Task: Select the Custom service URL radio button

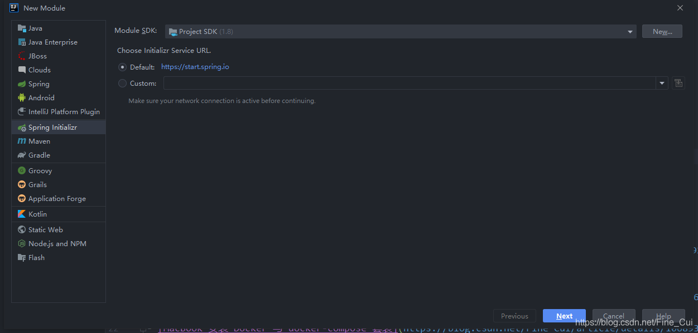Action: tap(123, 84)
